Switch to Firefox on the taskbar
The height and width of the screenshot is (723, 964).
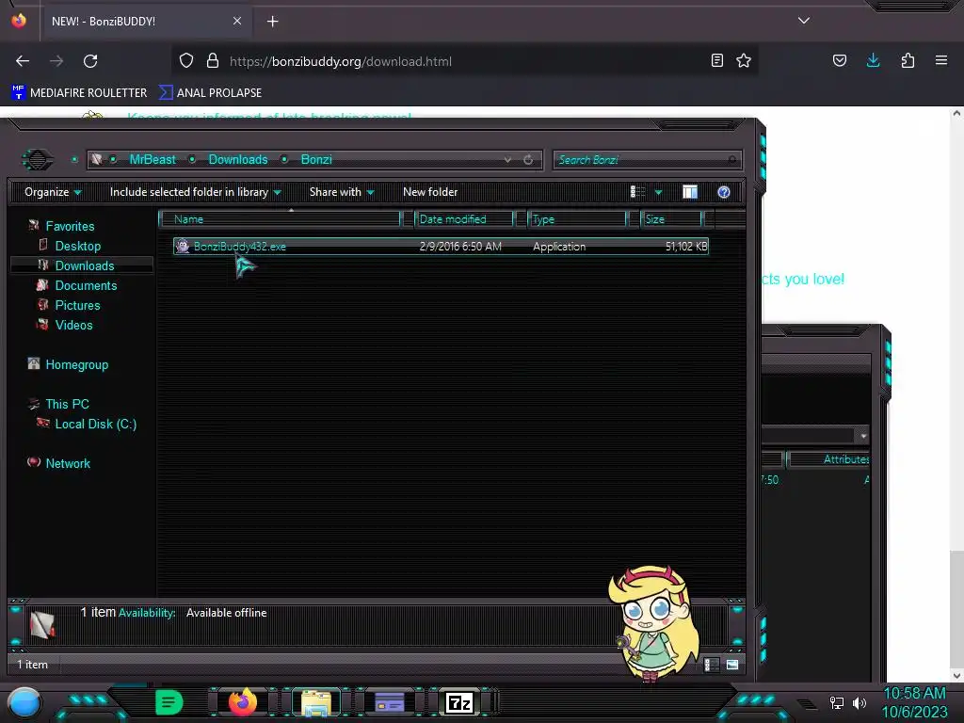coord(243,701)
